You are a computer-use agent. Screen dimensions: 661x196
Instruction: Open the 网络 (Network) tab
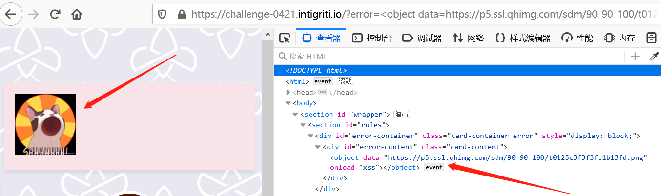(x=468, y=38)
